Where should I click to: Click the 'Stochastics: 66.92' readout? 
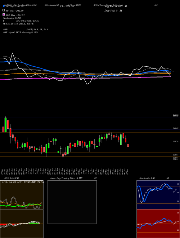[x=12, y=18]
